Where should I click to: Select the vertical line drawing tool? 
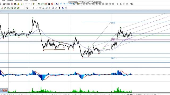click(x=33, y=8)
